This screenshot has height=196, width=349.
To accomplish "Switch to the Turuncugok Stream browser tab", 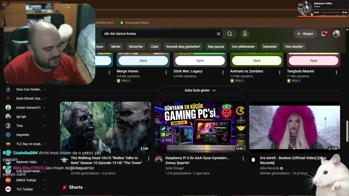I will click(x=134, y=23).
